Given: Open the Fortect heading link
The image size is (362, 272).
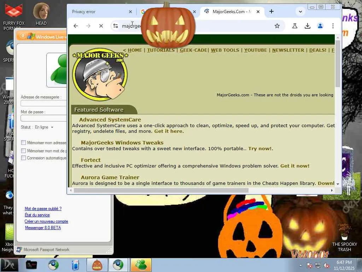Looking at the screenshot, I should tap(91, 160).
